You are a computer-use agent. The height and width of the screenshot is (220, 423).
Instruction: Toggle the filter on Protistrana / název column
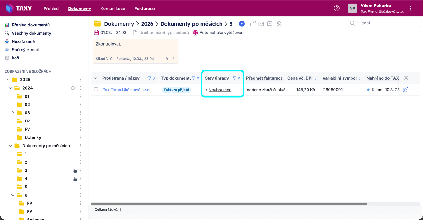click(150, 78)
